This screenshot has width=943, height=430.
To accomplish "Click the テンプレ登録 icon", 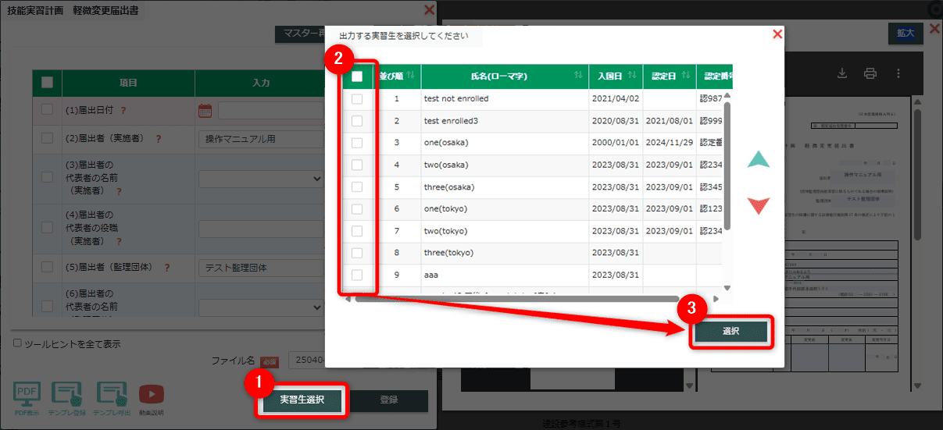I will [66, 395].
